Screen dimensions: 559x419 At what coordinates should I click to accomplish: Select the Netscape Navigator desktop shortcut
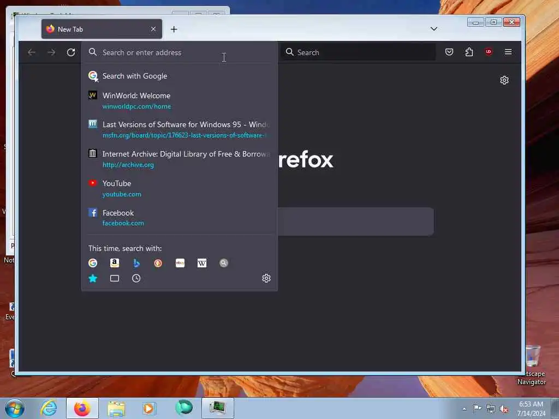tap(532, 378)
